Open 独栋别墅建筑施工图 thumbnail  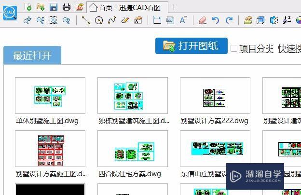point(133,96)
